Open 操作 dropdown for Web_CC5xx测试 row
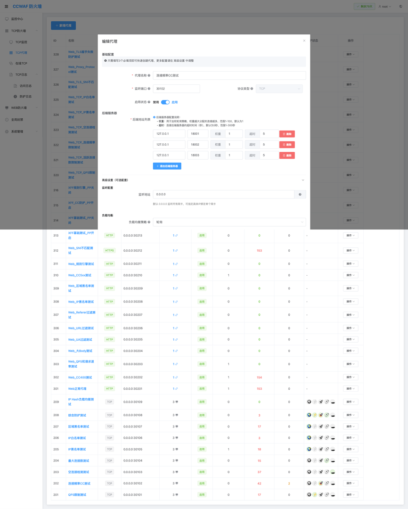 click(x=351, y=275)
